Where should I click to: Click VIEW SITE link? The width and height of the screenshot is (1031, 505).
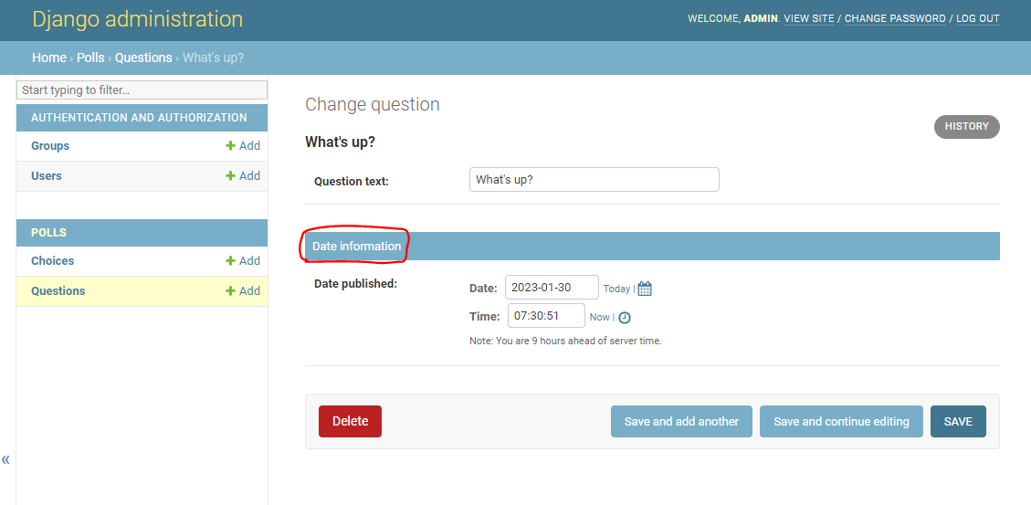[809, 18]
